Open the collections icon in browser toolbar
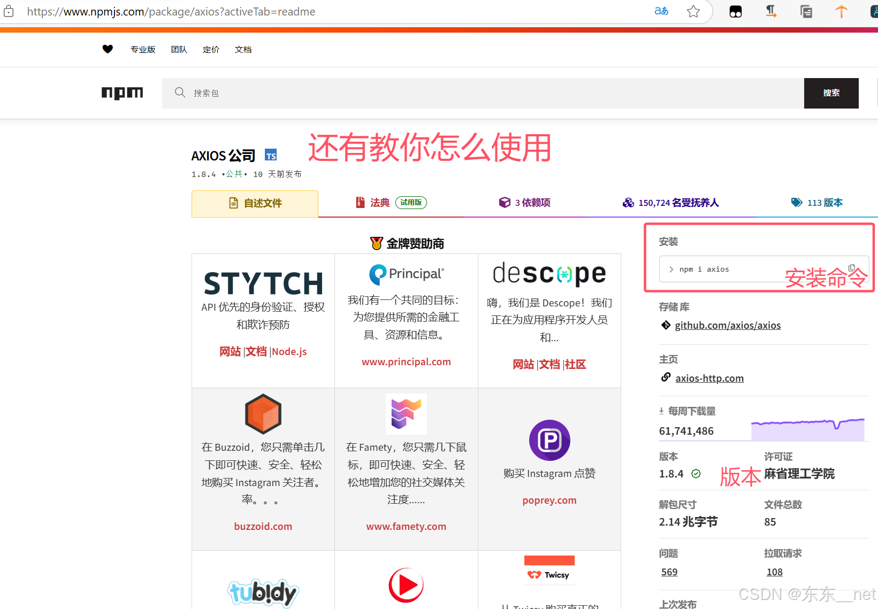The width and height of the screenshot is (878, 609). click(806, 11)
